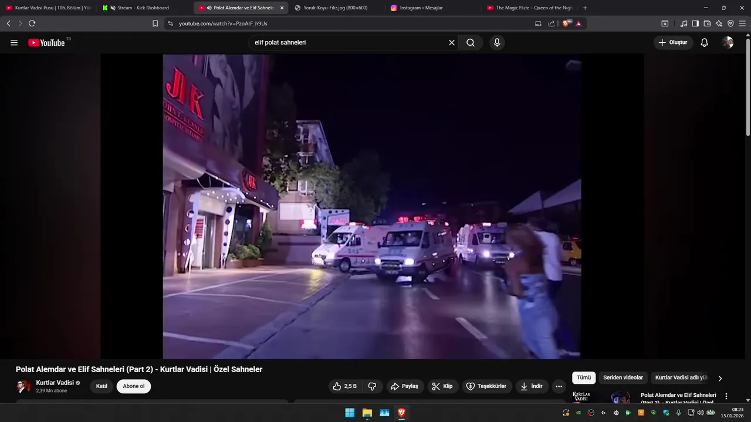This screenshot has height=422, width=751.
Task: Select the Tümü filter chip
Action: pyautogui.click(x=584, y=378)
